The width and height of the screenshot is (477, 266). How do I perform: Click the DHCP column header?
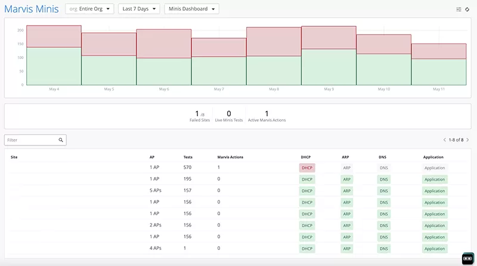click(x=306, y=157)
